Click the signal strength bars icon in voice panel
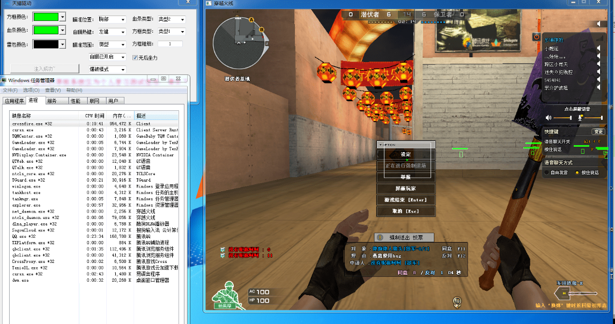The width and height of the screenshot is (615, 324). point(599,39)
